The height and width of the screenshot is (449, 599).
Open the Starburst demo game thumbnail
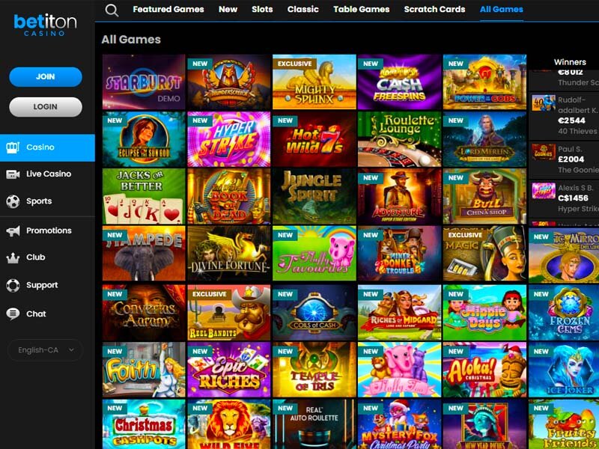(x=144, y=82)
